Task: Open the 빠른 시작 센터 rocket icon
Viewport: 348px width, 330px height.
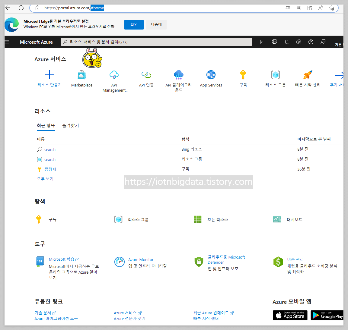Action: click(308, 75)
